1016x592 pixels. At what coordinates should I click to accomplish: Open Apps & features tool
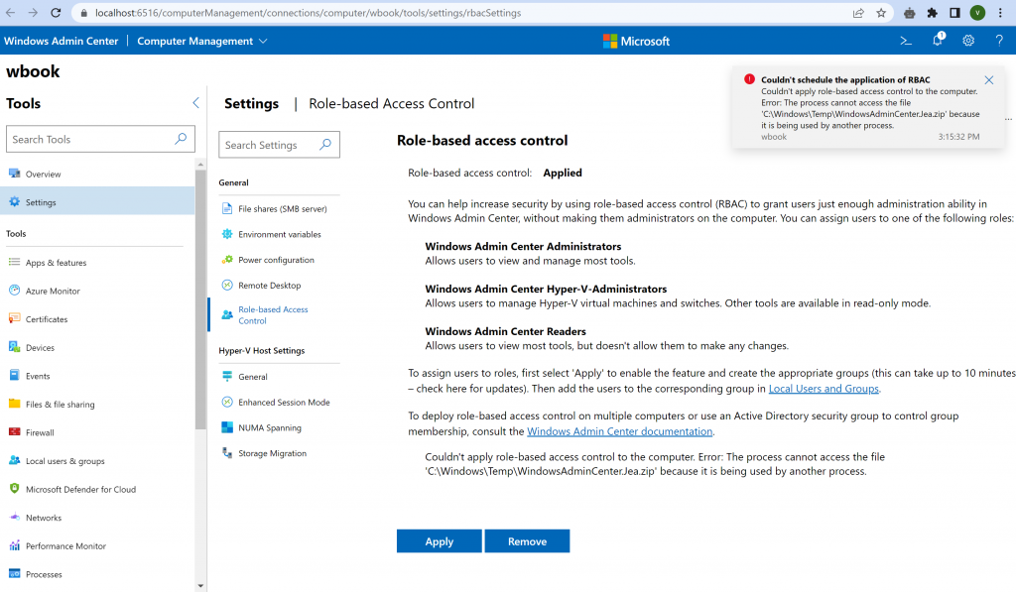coord(97,263)
